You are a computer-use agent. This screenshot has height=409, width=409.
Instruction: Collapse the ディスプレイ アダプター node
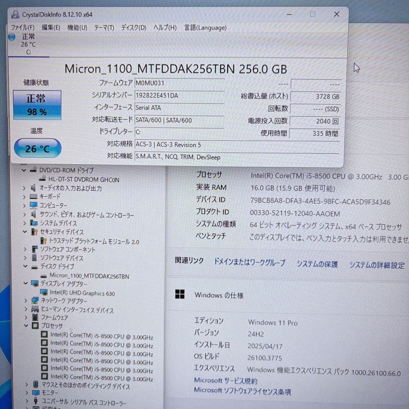pos(26,283)
